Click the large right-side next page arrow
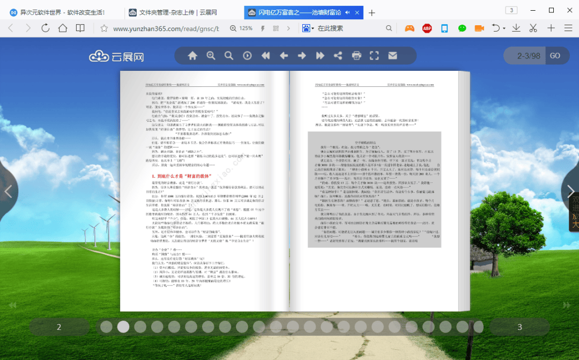Viewport: 579px width, 360px height. pyautogui.click(x=570, y=191)
